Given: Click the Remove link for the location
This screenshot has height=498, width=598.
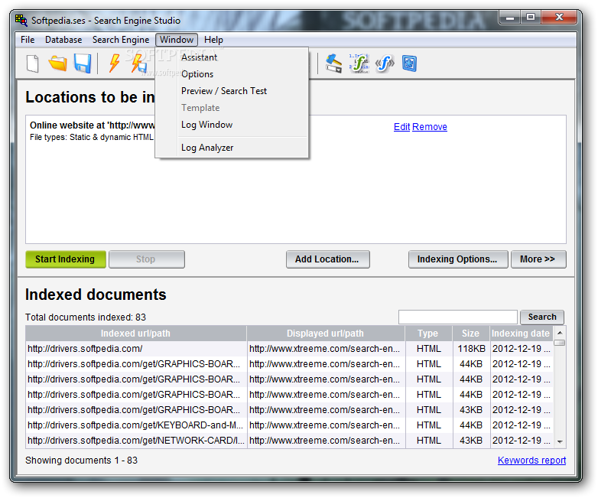Looking at the screenshot, I should click(x=430, y=127).
